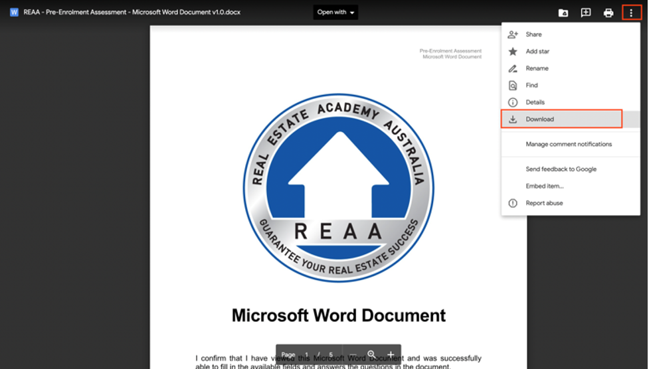649x369 pixels.
Task: Zoom in with the plus icon
Action: coord(391,354)
